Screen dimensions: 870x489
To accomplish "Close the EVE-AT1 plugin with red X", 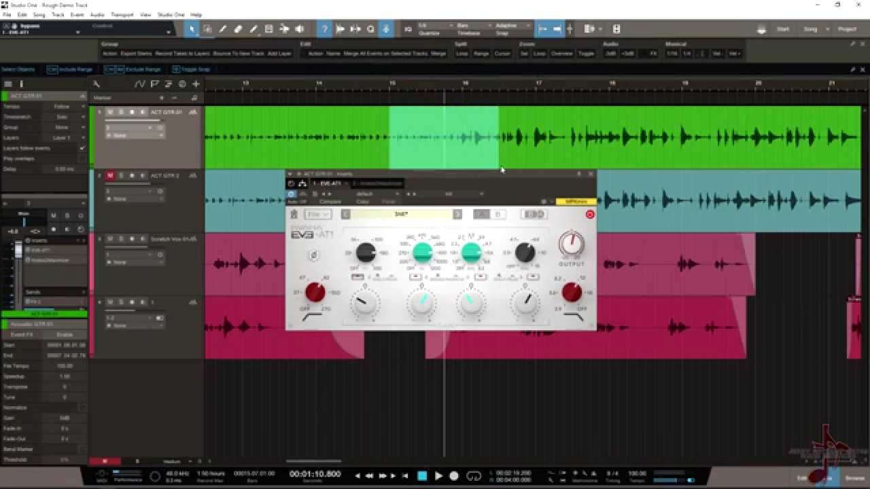I will (590, 214).
